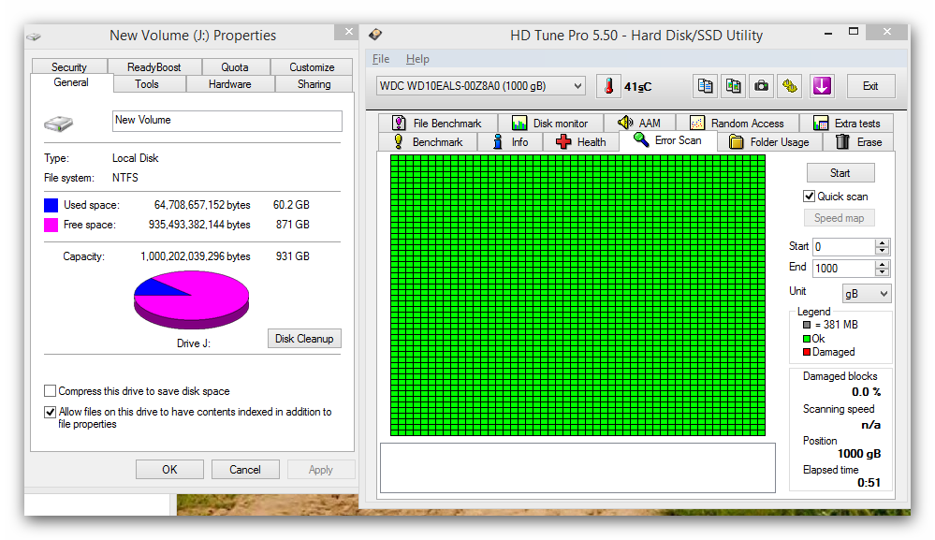Image resolution: width=935 pixels, height=540 pixels.
Task: Select the General tab
Action: tap(71, 83)
